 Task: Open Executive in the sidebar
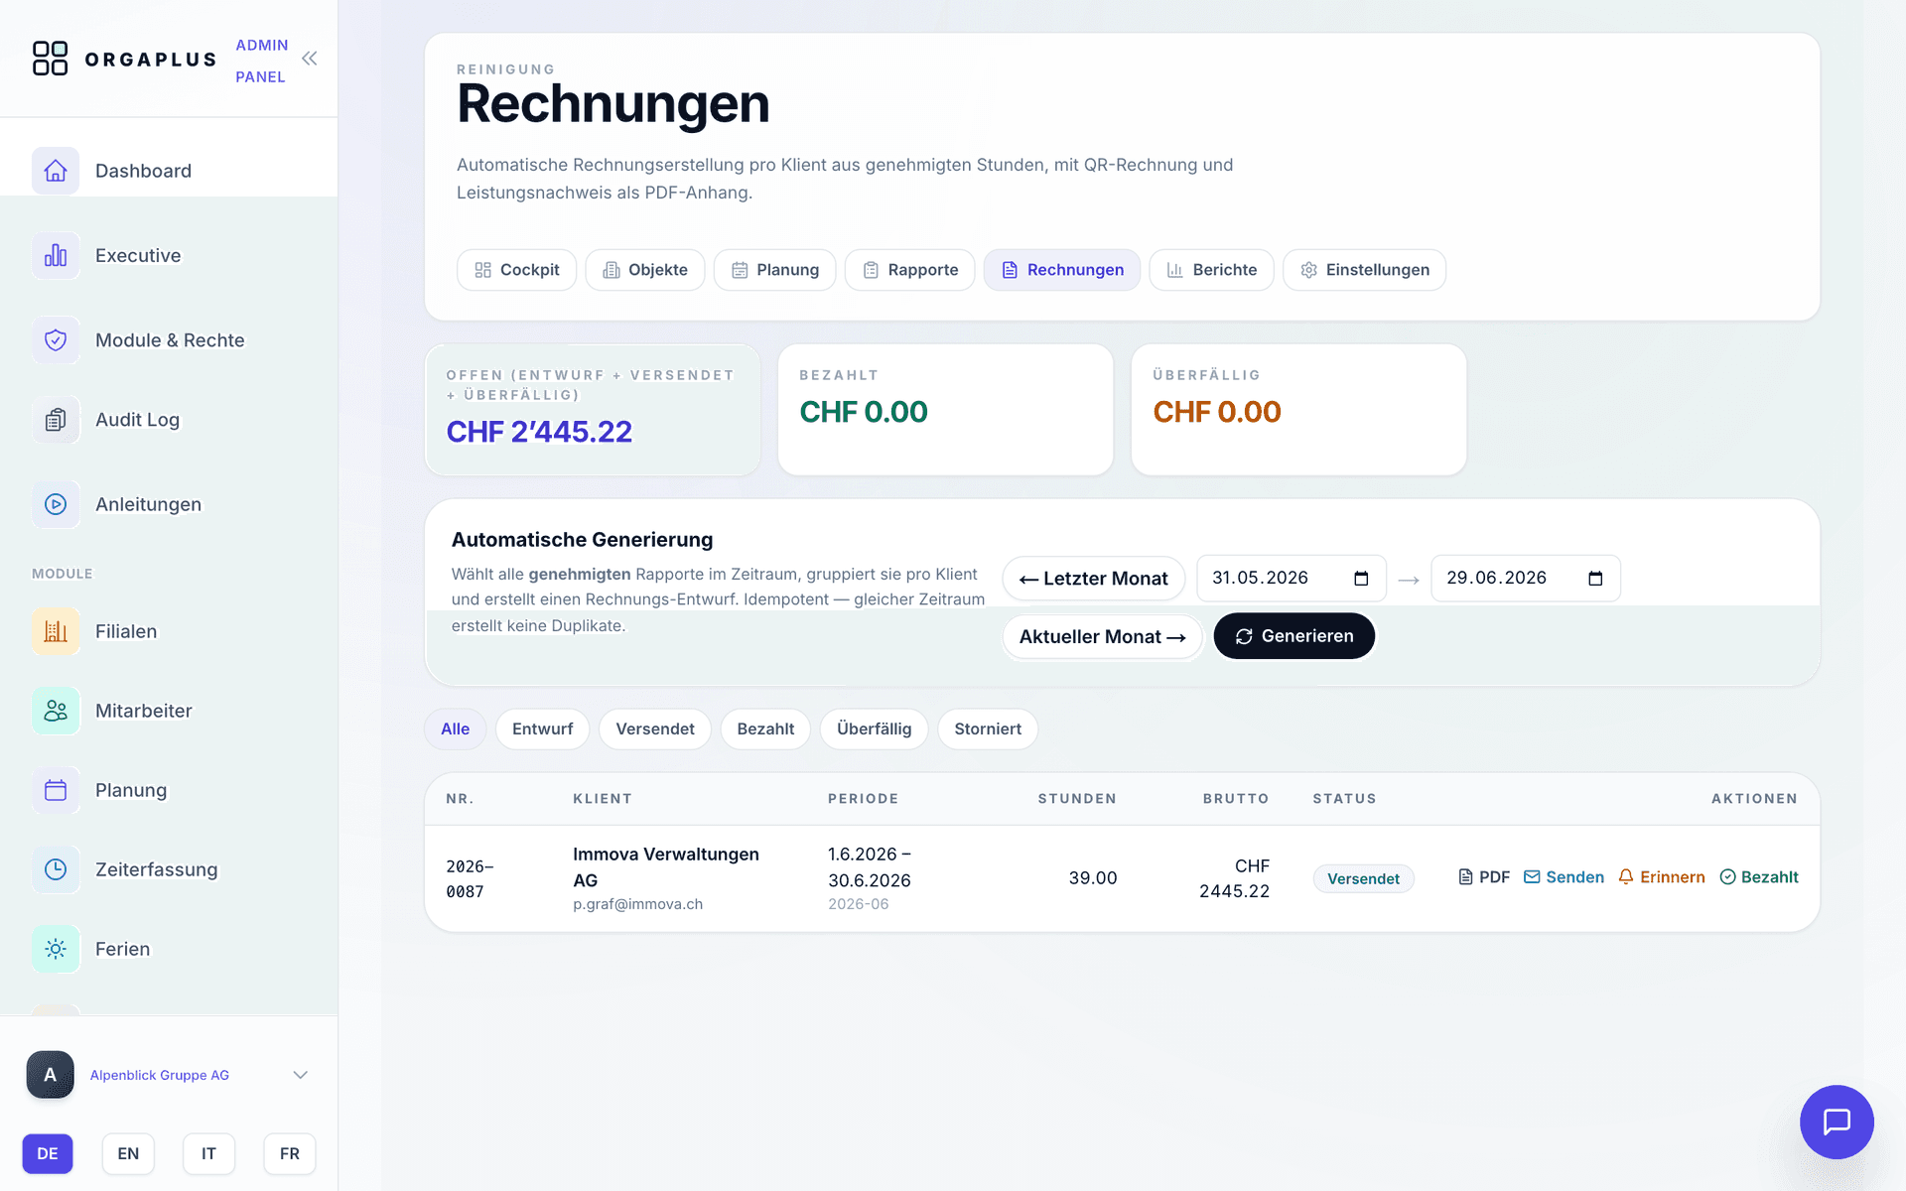pos(169,255)
